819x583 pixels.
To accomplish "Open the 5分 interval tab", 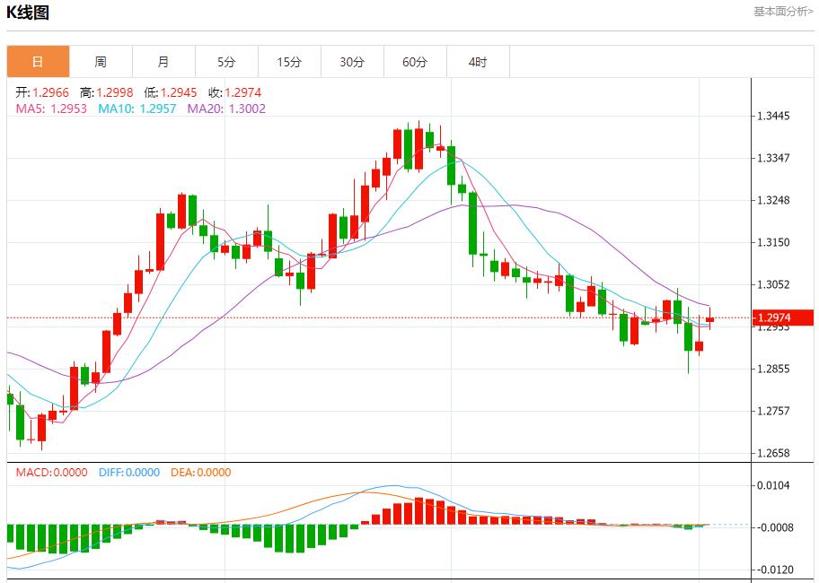I will 226,62.
